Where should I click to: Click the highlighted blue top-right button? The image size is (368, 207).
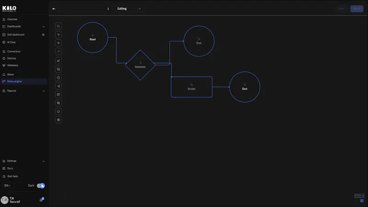pyautogui.click(x=357, y=9)
